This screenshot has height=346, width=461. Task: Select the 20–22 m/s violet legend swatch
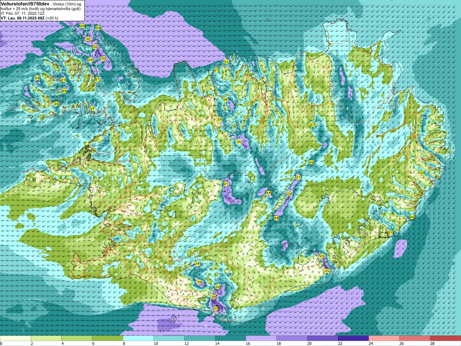(x=323, y=338)
